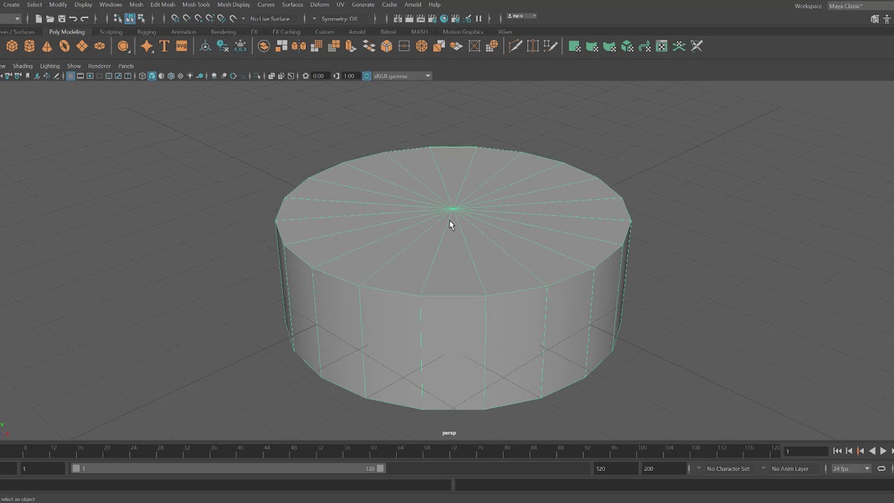Click the Sew UV edges icon
Viewport: 894px width, 503px height.
click(696, 46)
